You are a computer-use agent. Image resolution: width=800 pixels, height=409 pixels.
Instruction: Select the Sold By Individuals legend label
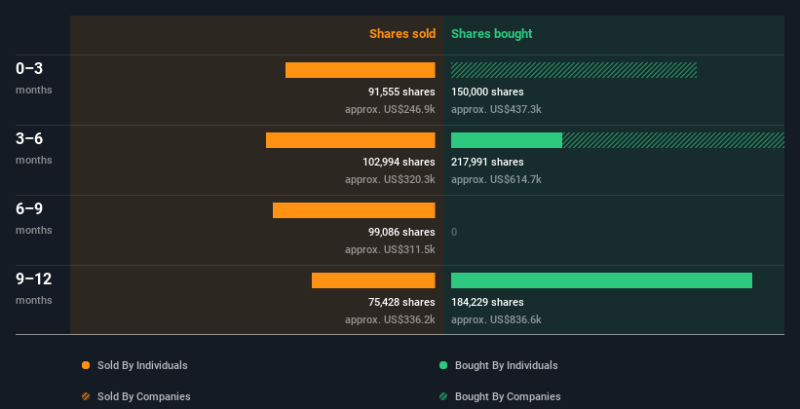tap(142, 365)
